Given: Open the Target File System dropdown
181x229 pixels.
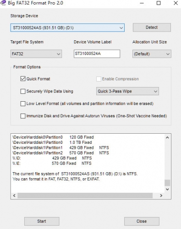Looking at the screenshot, I should pos(36,54).
